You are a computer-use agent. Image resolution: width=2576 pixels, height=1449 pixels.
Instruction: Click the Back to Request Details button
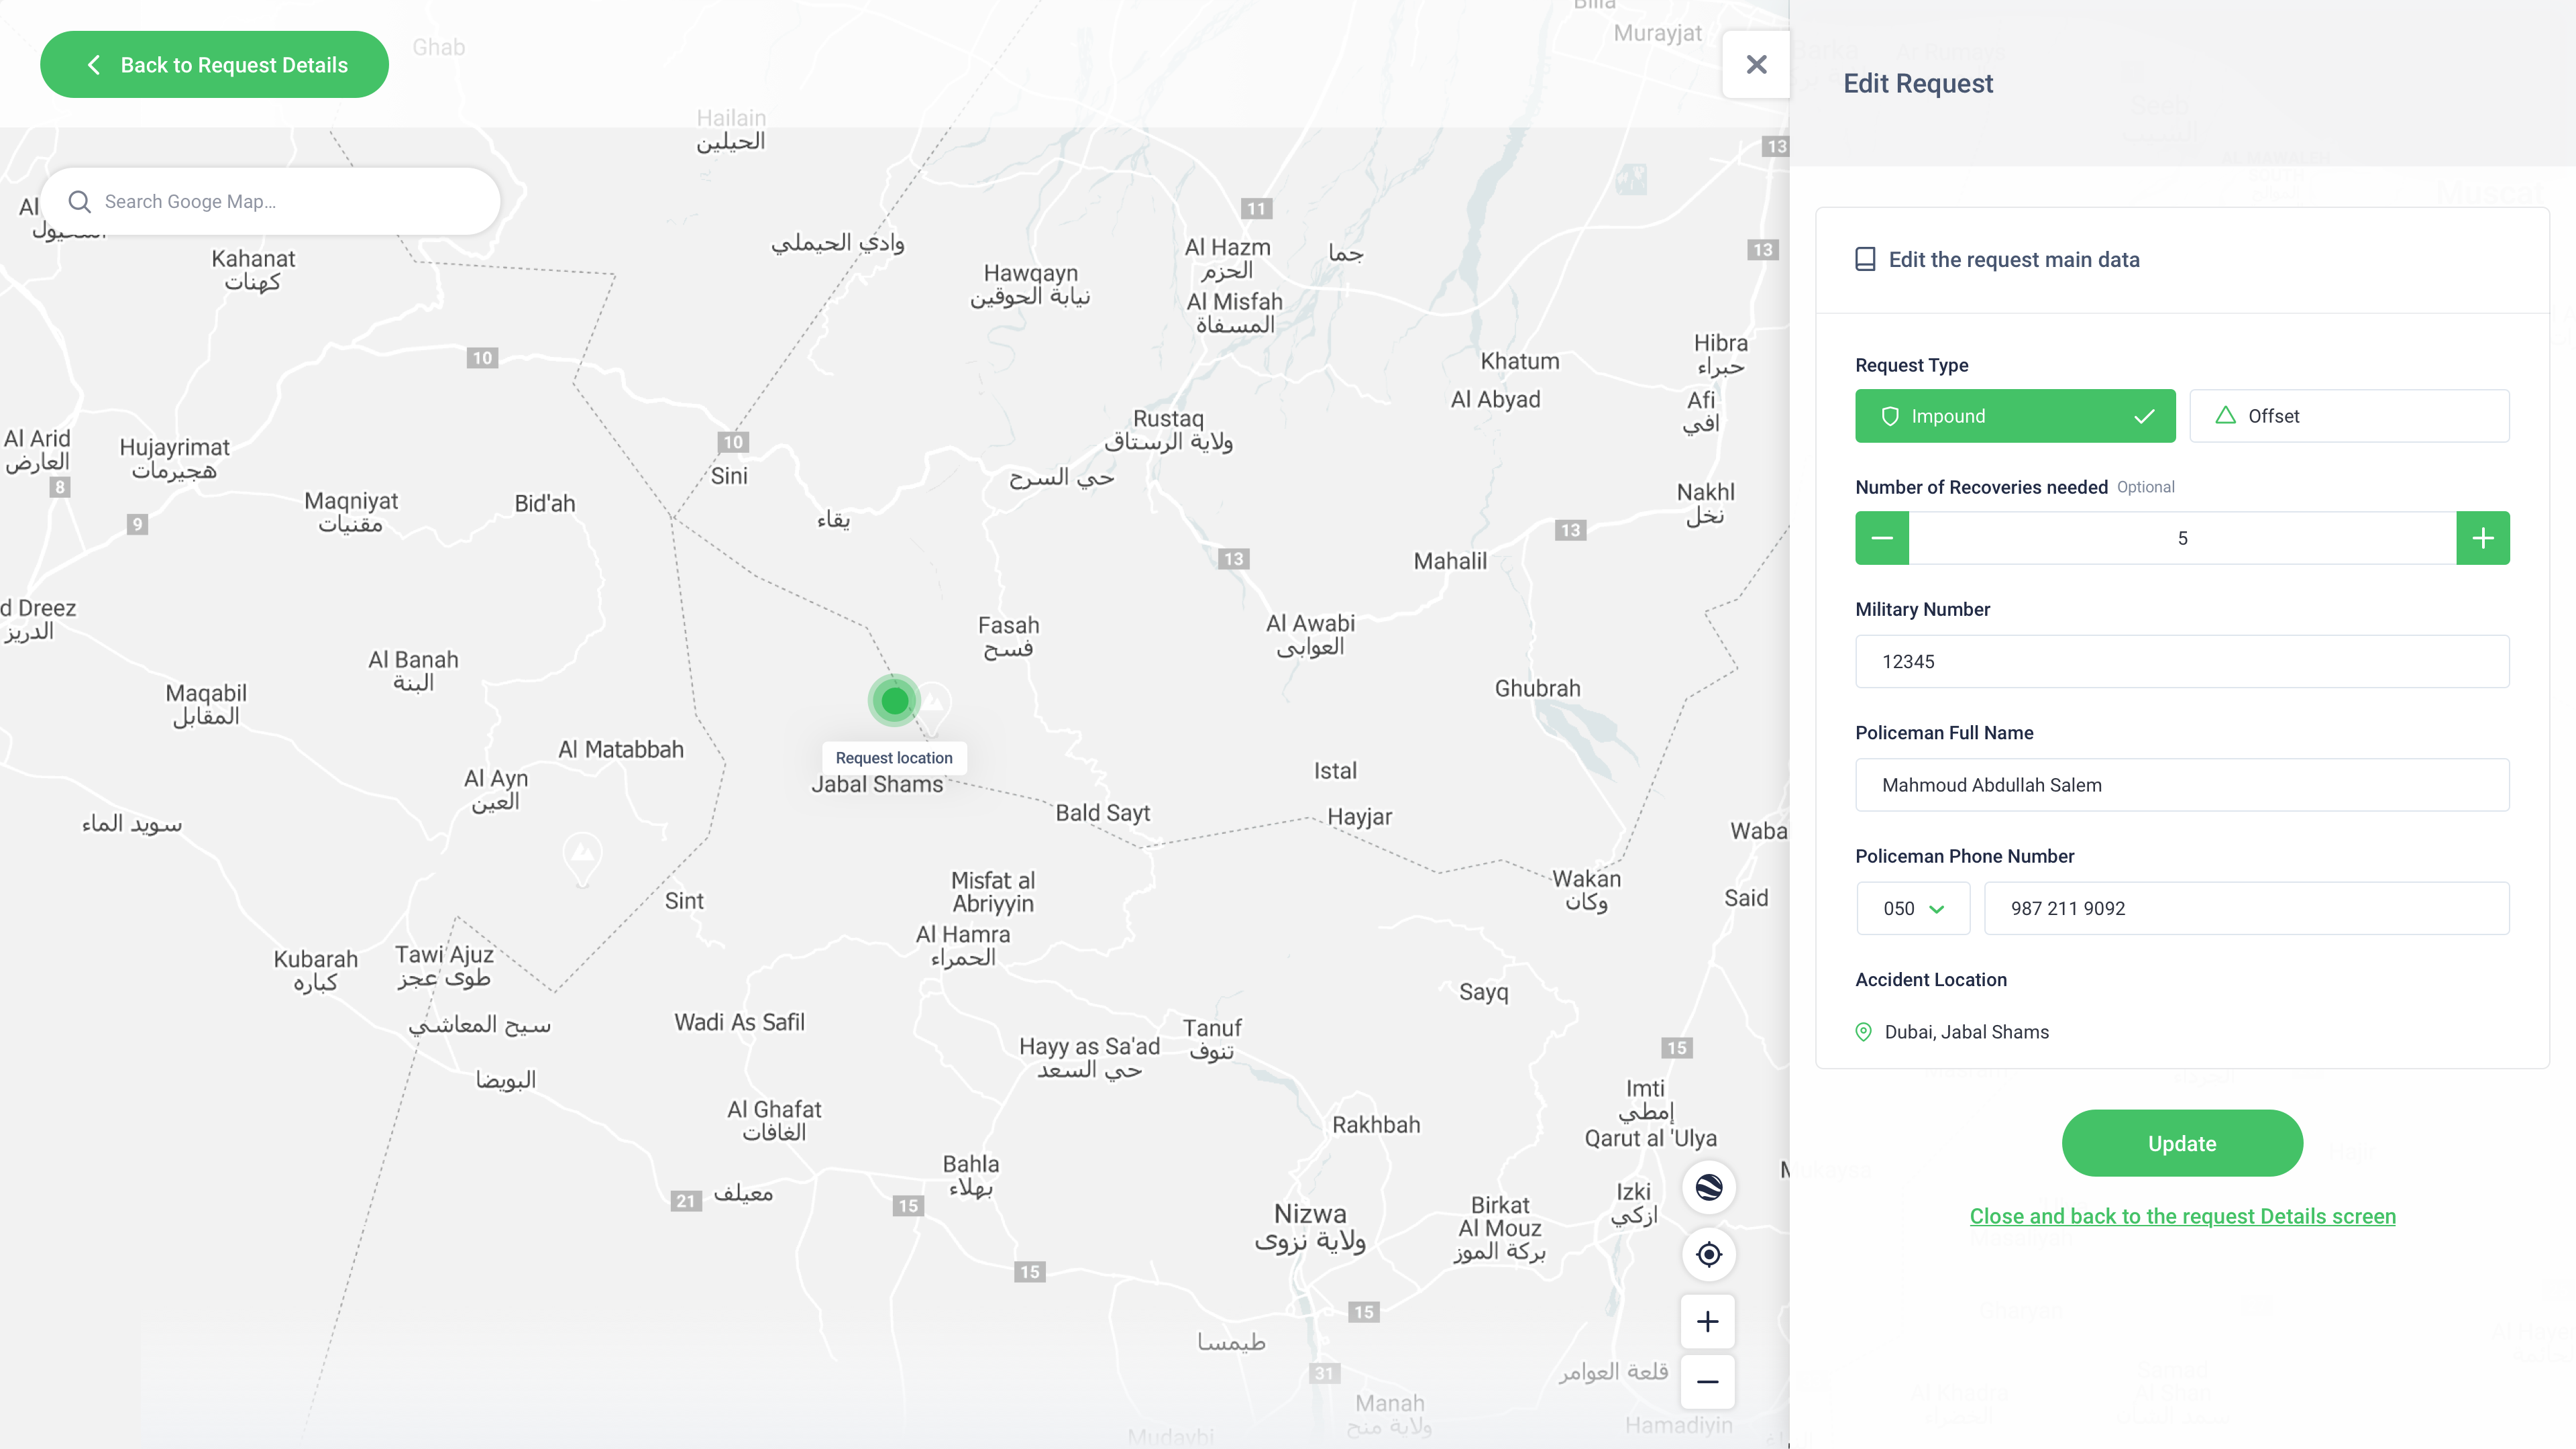[x=214, y=64]
